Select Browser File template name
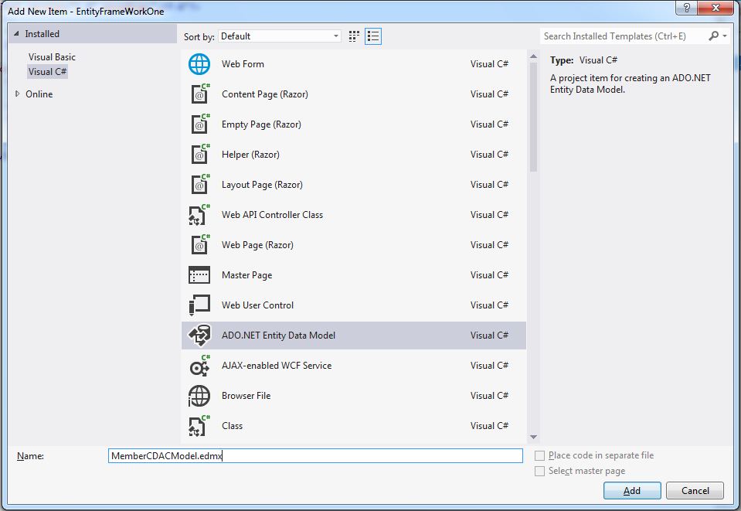Viewport: 741px width, 511px height. point(246,396)
